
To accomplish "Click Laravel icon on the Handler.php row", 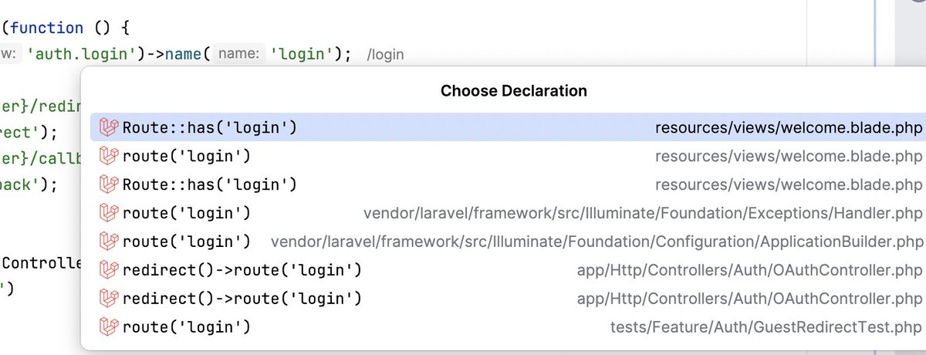I will [109, 213].
